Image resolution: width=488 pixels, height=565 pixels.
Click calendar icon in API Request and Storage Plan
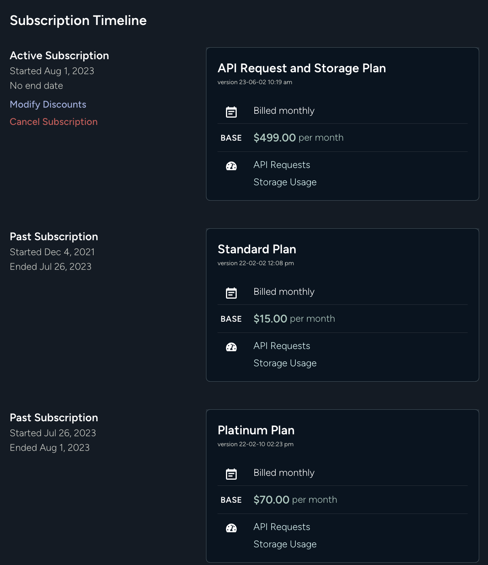click(x=231, y=112)
